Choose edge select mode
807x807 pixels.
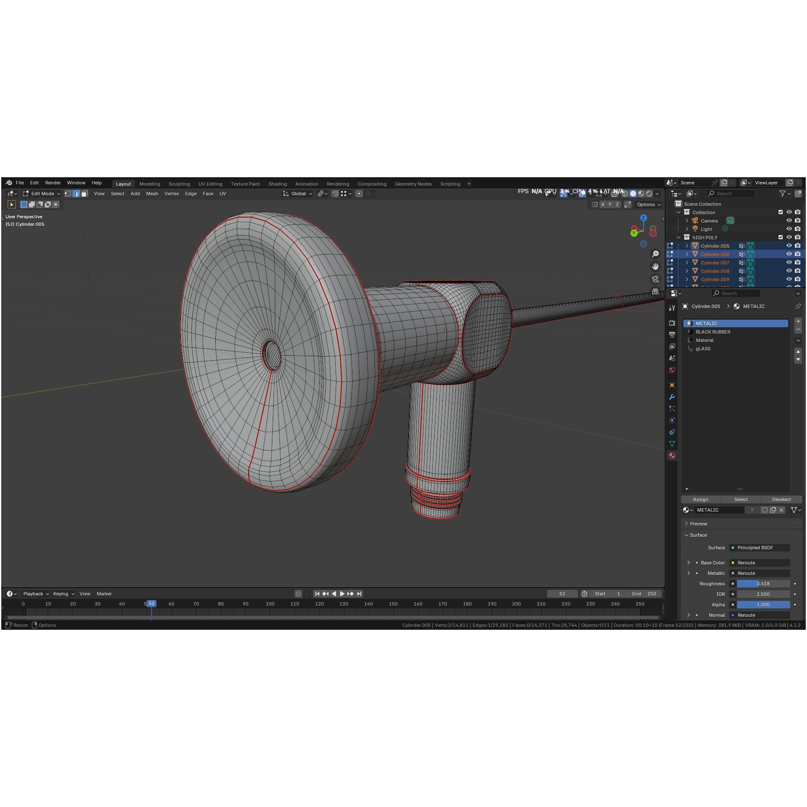pyautogui.click(x=76, y=194)
